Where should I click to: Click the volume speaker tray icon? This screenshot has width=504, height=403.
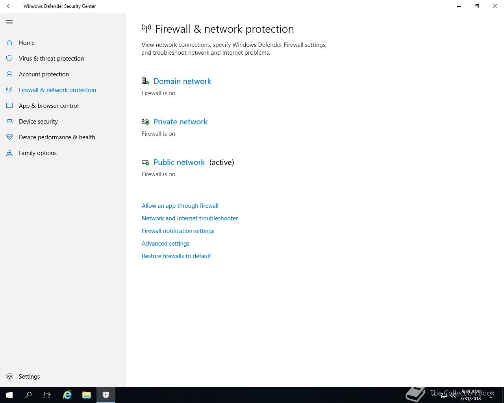coord(453,395)
